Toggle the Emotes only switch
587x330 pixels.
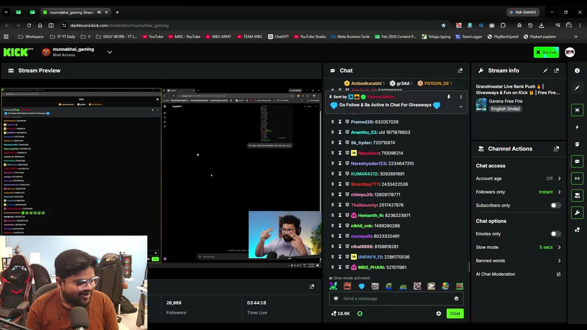coord(555,234)
